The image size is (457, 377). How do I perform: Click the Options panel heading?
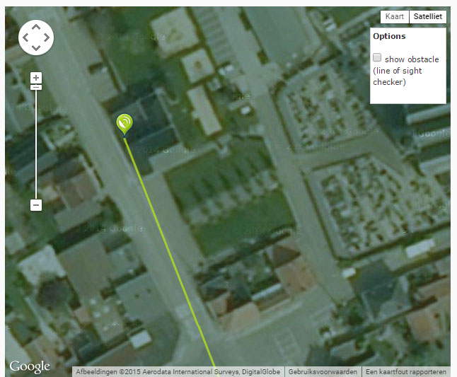coord(389,36)
